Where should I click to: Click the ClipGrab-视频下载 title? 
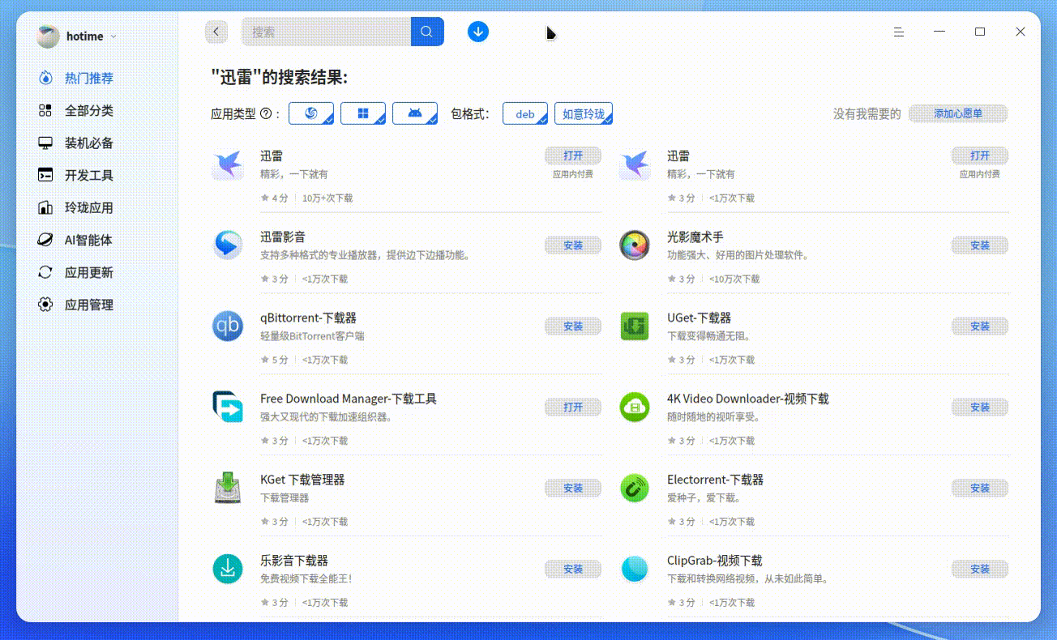715,561
